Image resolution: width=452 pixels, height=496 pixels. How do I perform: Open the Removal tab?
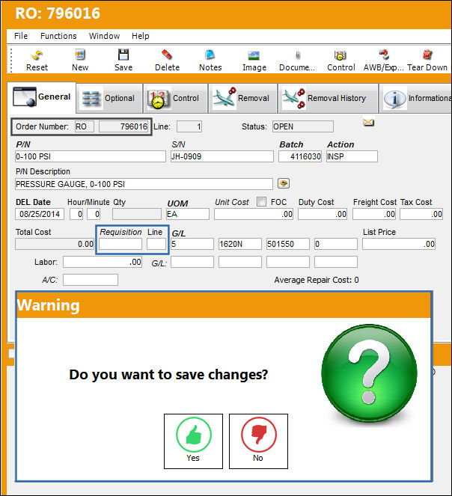[242, 99]
